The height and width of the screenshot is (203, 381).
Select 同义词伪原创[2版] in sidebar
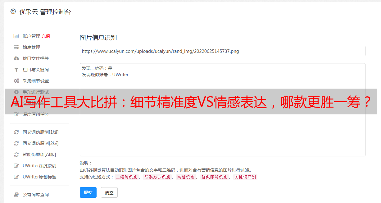tap(41, 143)
